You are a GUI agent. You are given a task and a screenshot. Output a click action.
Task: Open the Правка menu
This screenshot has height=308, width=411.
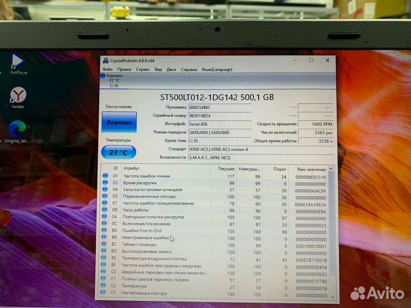tap(124, 70)
